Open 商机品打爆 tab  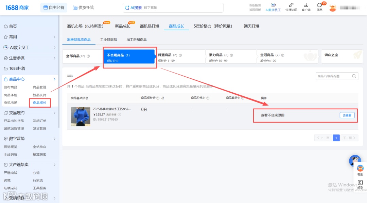tap(150, 26)
